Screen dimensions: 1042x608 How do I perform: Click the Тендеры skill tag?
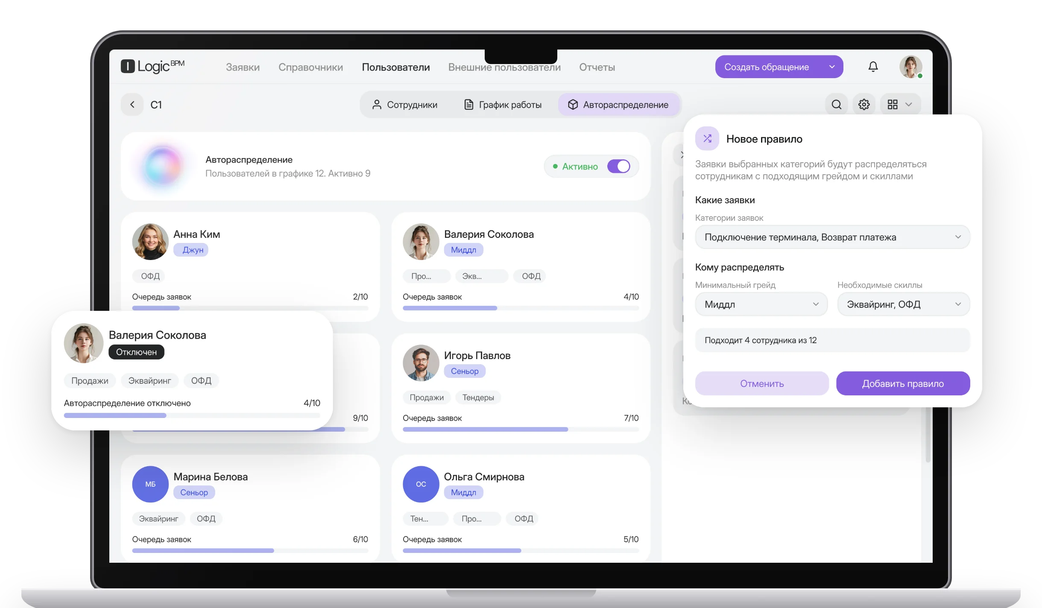(478, 398)
